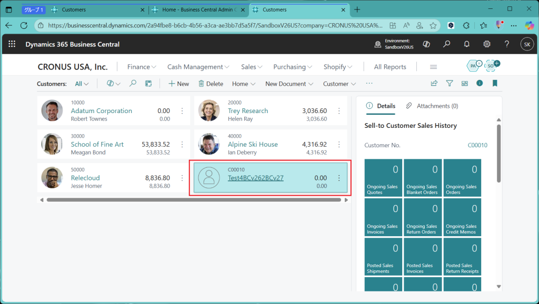Open the Settings gear in Business Central
The image size is (539, 304).
coord(487,45)
